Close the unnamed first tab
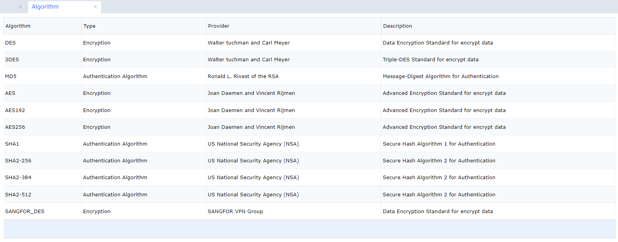 click(x=20, y=7)
